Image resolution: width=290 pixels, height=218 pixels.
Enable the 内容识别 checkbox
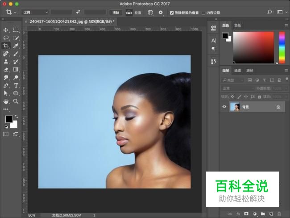coord(204,13)
